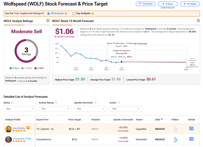Click the Upside / Downside column header
The image size is (203, 147).
(123, 120)
